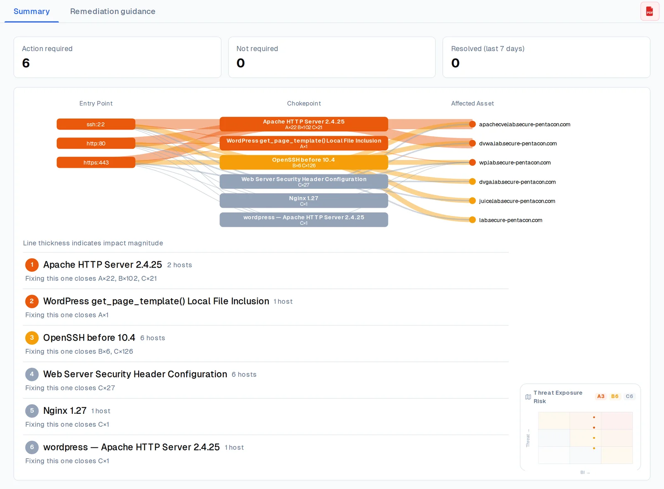Viewport: 664px width, 489px height.
Task: Click the wp.lab.secure-pentacon.com asset dot
Action: [472, 162]
